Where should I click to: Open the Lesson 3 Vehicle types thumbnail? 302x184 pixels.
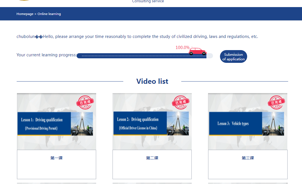(x=248, y=121)
